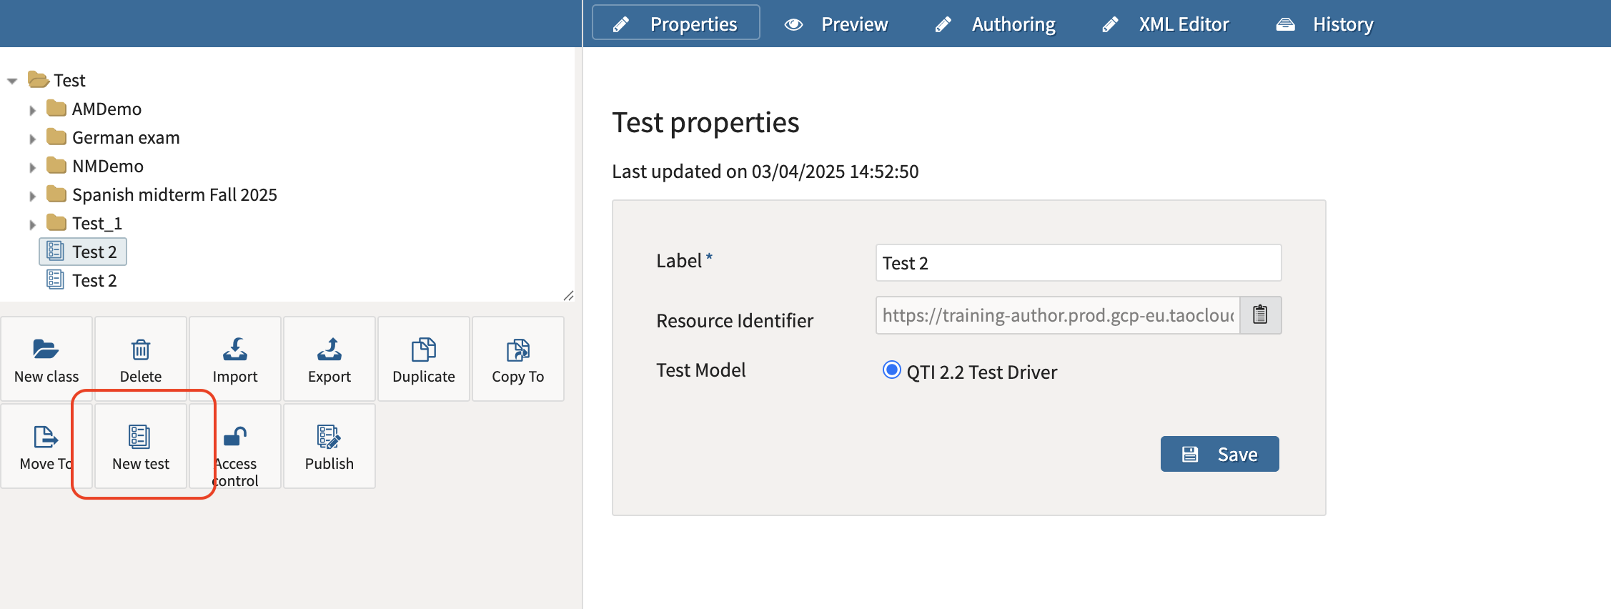Expand the Test_1 folder
This screenshot has width=1611, height=609.
click(x=32, y=224)
